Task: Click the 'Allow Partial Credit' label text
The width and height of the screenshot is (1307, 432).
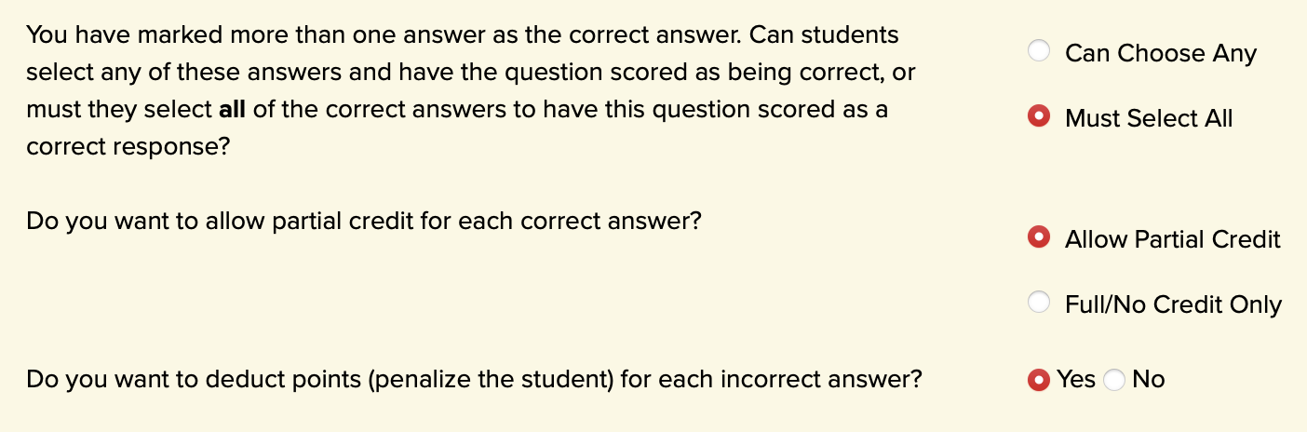Action: click(x=1172, y=239)
